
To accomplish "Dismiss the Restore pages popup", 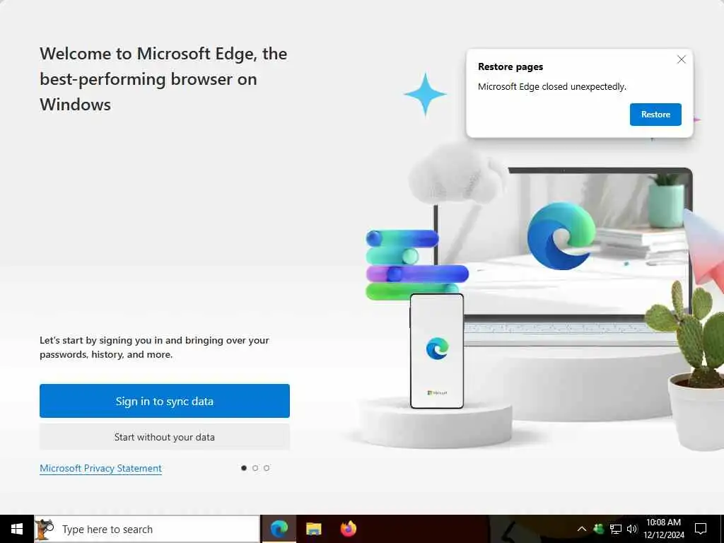I will point(681,59).
